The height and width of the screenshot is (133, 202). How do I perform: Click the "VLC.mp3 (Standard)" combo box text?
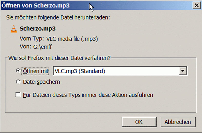pyautogui.click(x=80, y=71)
